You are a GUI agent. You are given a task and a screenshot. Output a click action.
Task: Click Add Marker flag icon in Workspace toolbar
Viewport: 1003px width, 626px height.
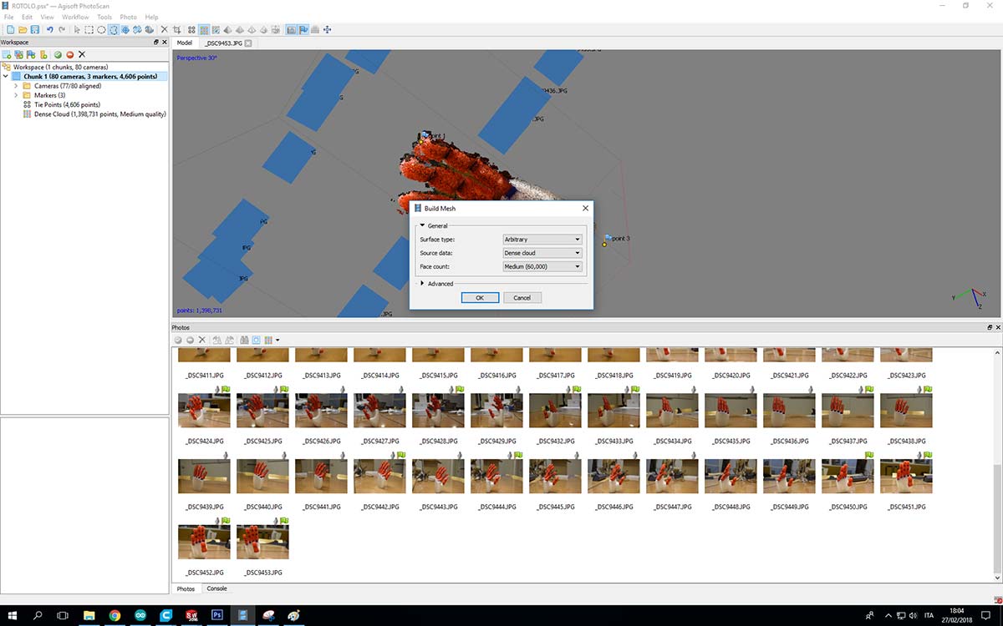(31, 54)
